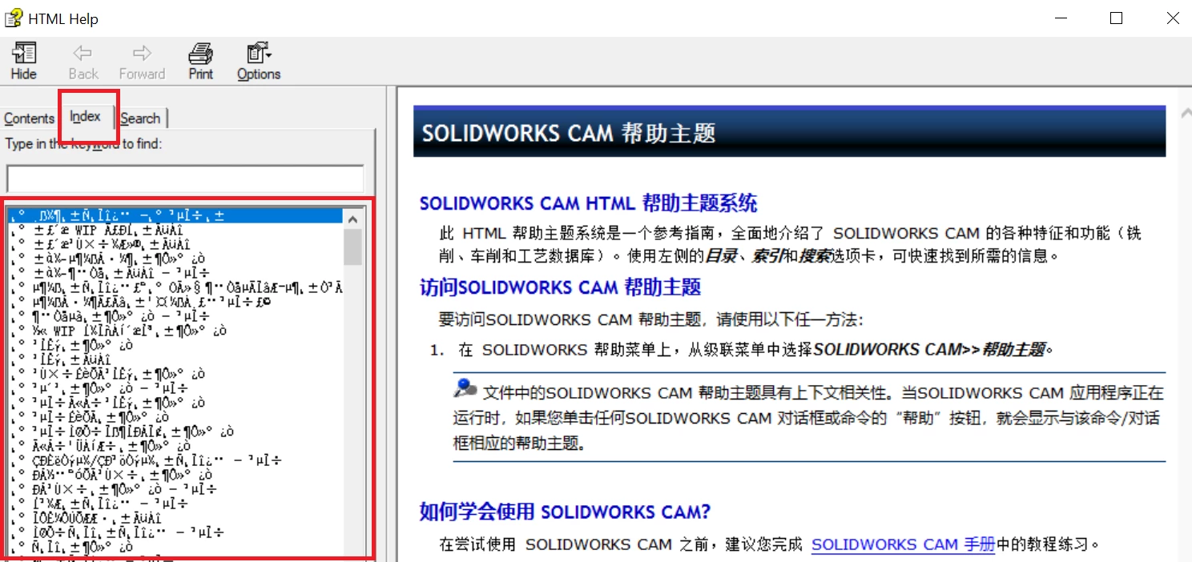
Task: Select the highlighted first index entry
Action: (175, 215)
